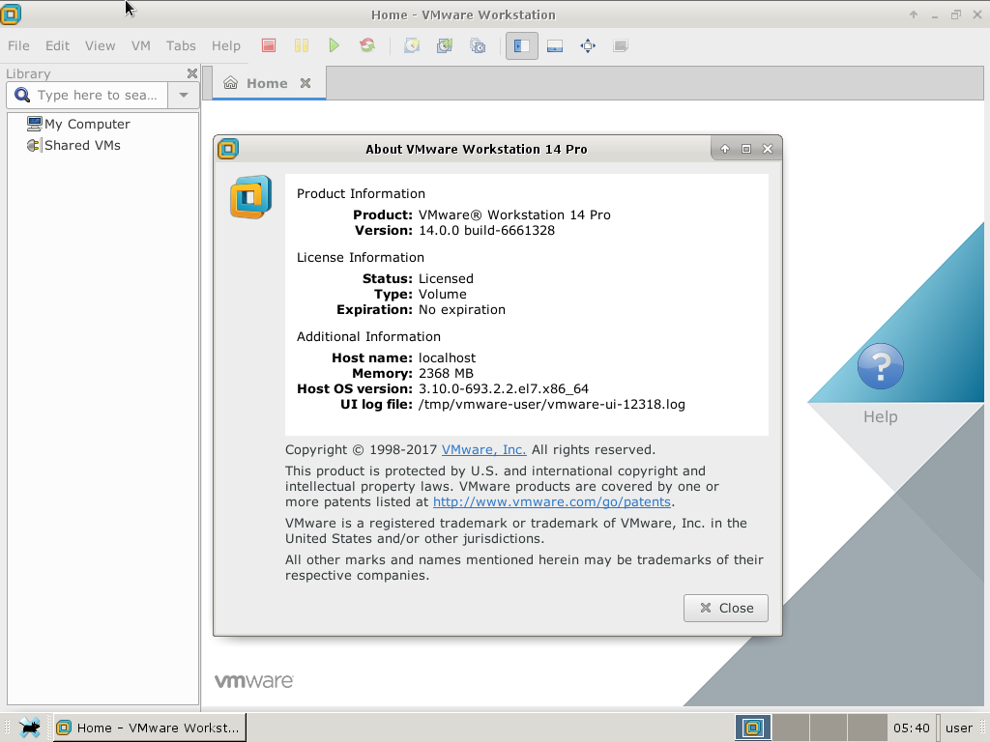Screen dimensions: 990x742
Task: Click the large VMware Workstation logo icon
Action: [x=250, y=197]
